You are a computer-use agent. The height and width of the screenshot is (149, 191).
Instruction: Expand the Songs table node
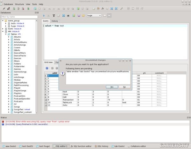coord(9,107)
